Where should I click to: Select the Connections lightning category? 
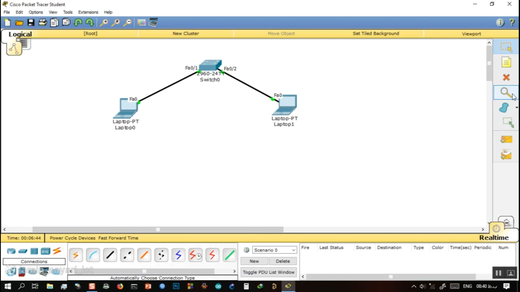click(x=57, y=251)
